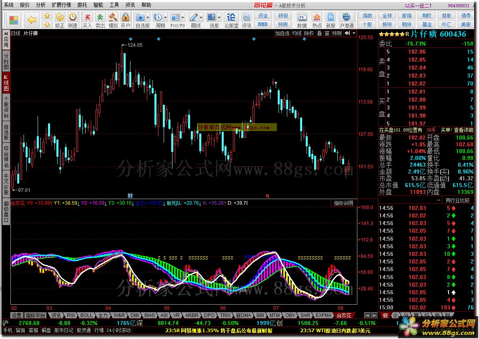Click the 开户 lock icon
This screenshot has height=339, width=479.
coord(125,20)
